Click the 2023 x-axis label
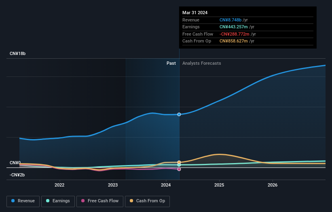Image resolution: width=332 pixels, height=212 pixels. tap(113, 185)
